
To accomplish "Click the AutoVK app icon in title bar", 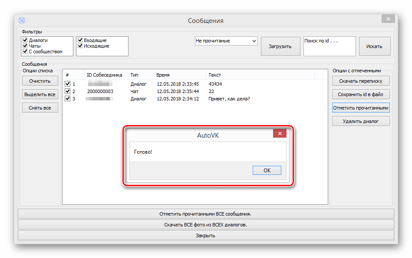I will pyautogui.click(x=22, y=20).
